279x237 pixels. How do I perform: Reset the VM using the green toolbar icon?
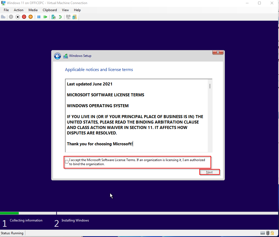[x=45, y=17]
